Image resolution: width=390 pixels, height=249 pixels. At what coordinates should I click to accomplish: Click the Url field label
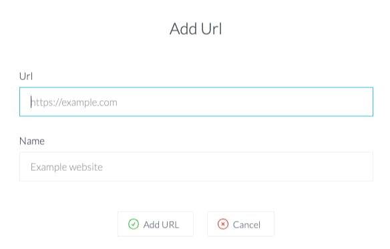26,76
